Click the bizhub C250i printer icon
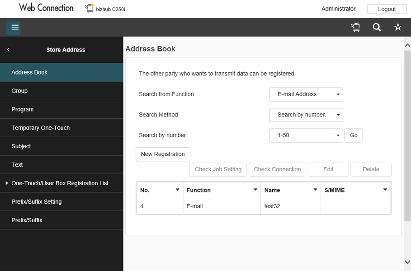The image size is (411, 271). 89,9
